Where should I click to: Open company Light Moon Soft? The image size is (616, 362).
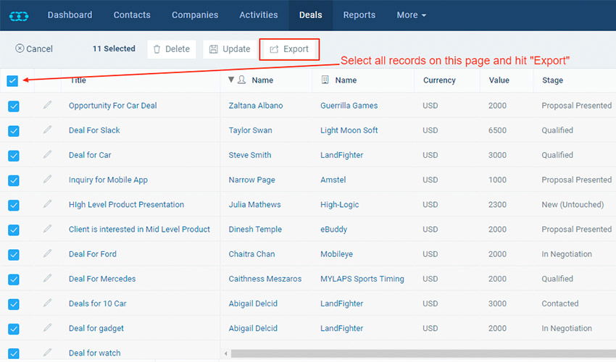(x=349, y=130)
